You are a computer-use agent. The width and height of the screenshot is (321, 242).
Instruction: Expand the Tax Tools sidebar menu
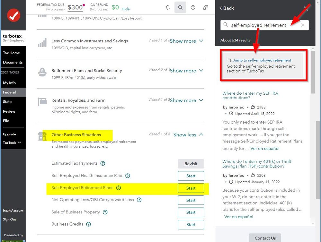tap(12, 143)
